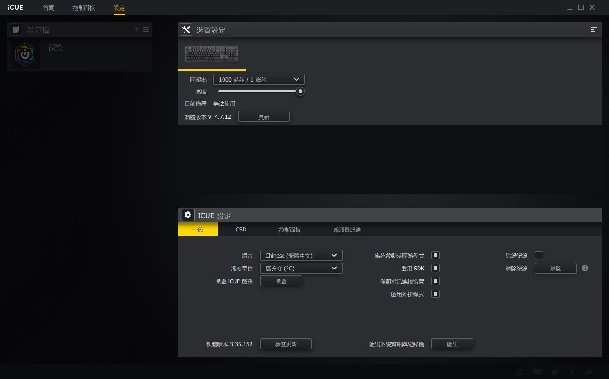Image resolution: width=609 pixels, height=379 pixels.
Task: Click the firmware 更新 update button
Action: pyautogui.click(x=264, y=117)
